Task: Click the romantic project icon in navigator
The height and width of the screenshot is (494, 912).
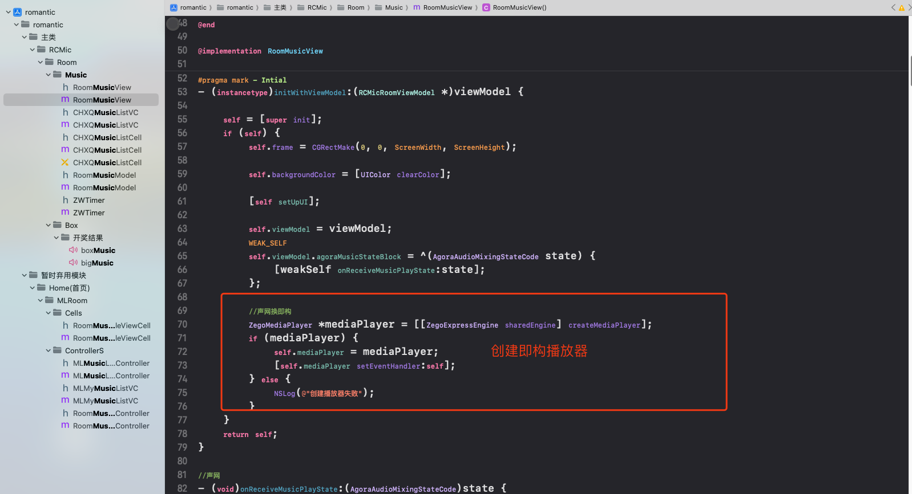Action: (17, 12)
